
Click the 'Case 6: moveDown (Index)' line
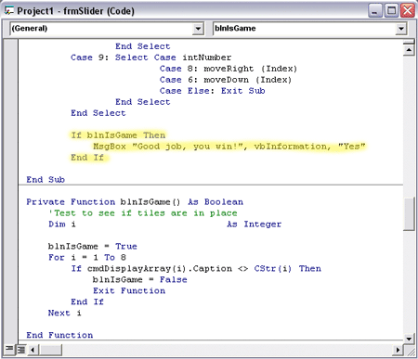[x=226, y=80]
